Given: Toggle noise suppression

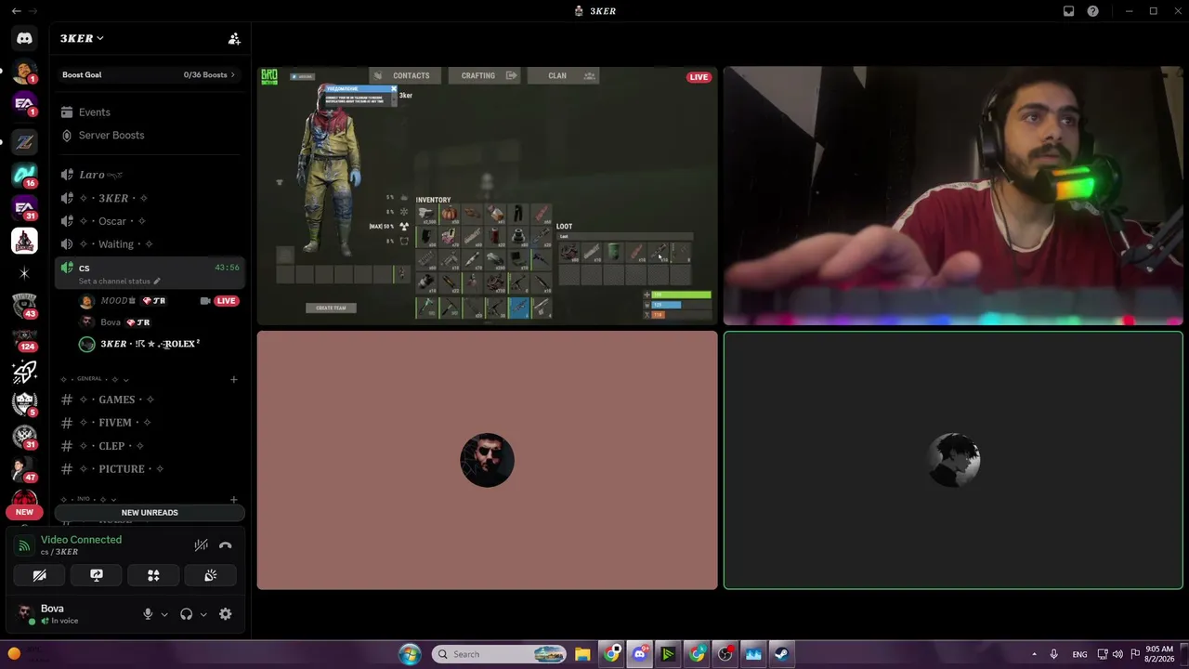Looking at the screenshot, I should 201,545.
